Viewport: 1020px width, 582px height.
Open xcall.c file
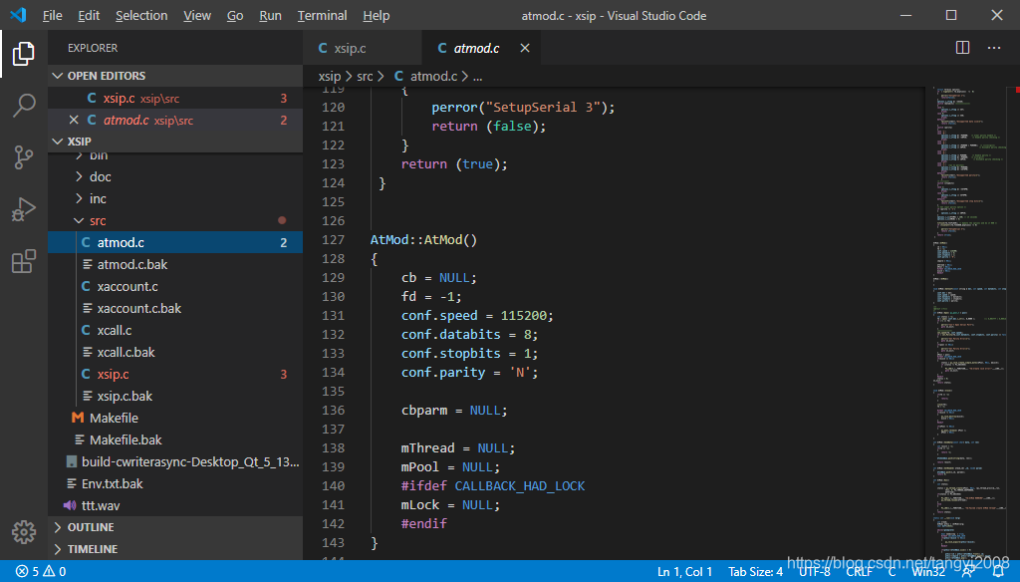[x=175, y=330]
